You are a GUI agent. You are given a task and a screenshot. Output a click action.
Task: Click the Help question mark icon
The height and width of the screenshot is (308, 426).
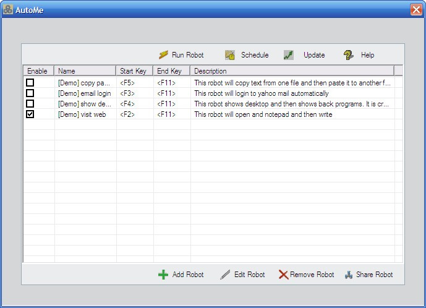[348, 55]
